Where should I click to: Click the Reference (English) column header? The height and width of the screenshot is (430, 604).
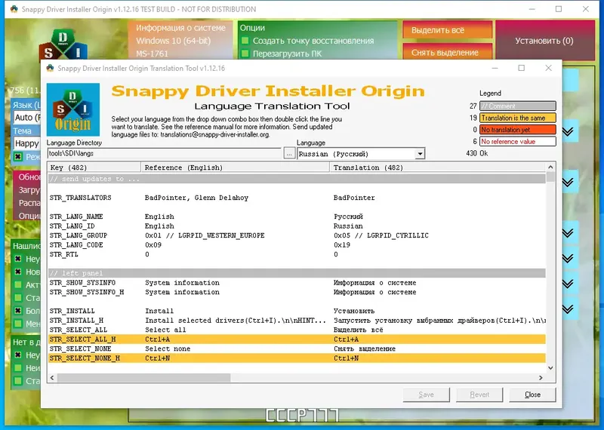pos(235,167)
